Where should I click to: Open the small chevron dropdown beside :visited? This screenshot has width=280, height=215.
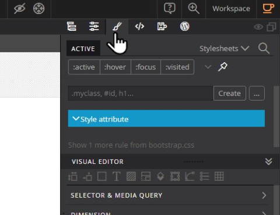(x=208, y=67)
